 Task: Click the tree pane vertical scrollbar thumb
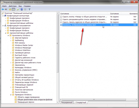tap(57, 43)
